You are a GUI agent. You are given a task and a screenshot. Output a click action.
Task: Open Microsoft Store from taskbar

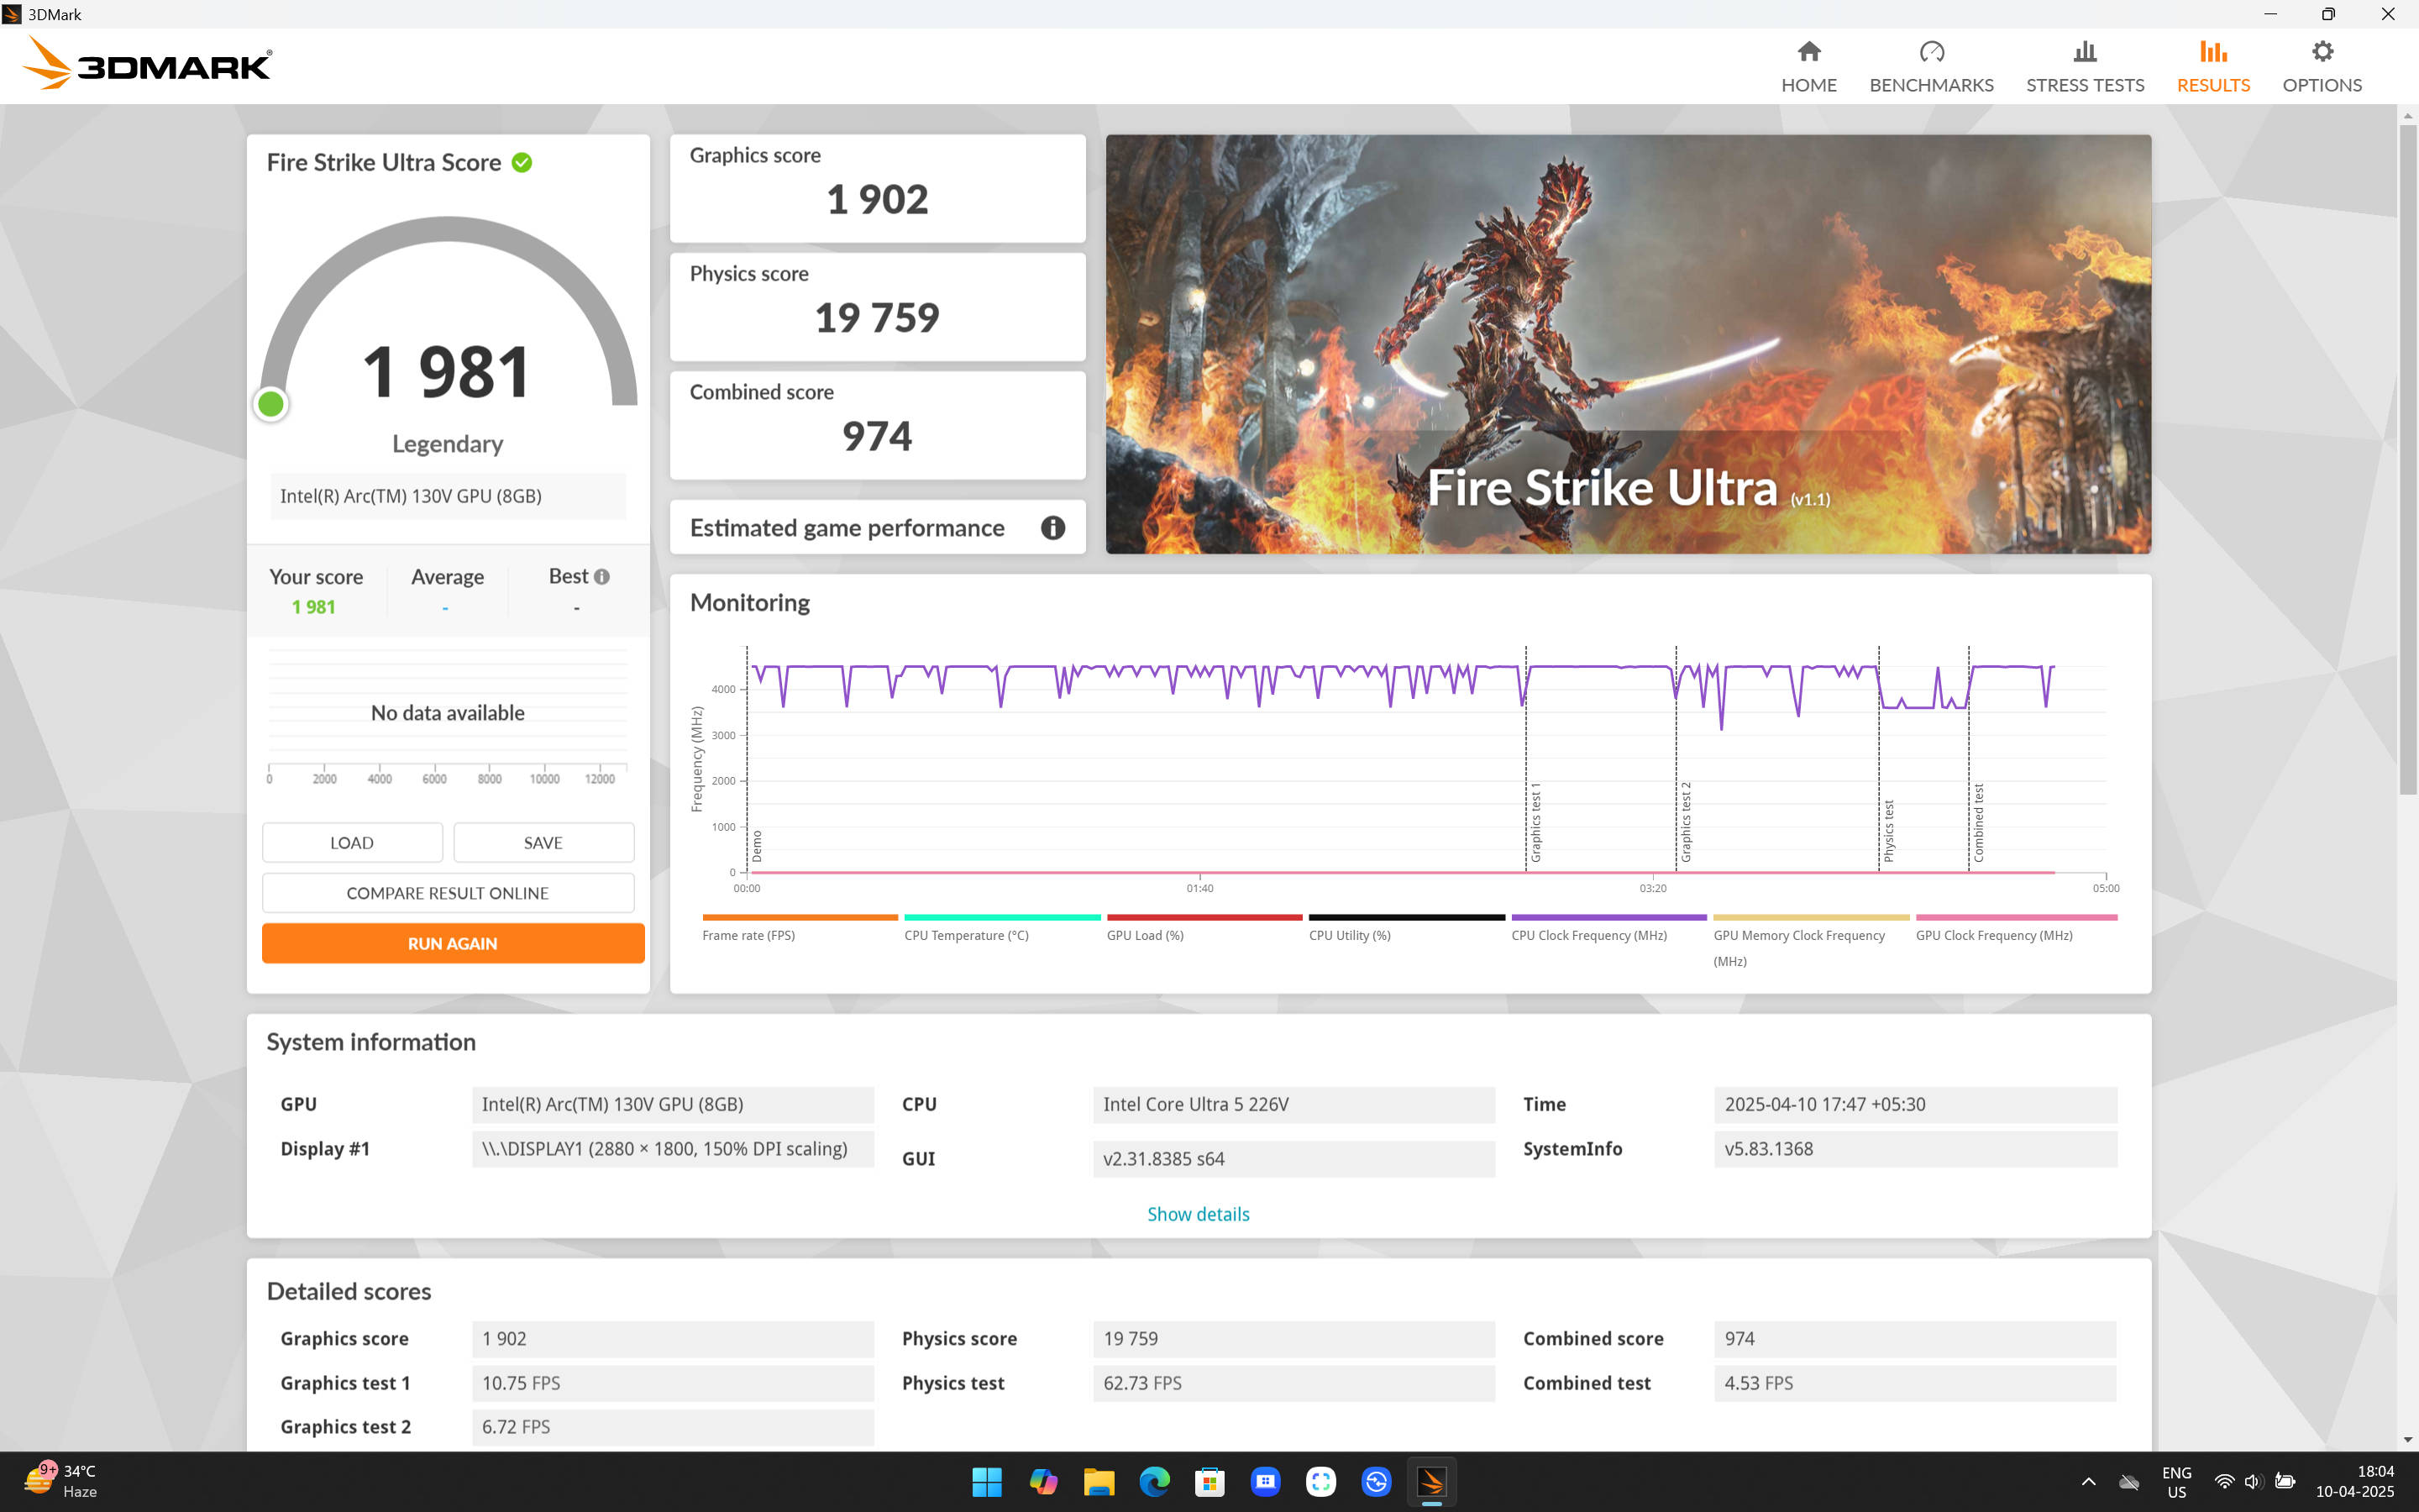pyautogui.click(x=1209, y=1481)
